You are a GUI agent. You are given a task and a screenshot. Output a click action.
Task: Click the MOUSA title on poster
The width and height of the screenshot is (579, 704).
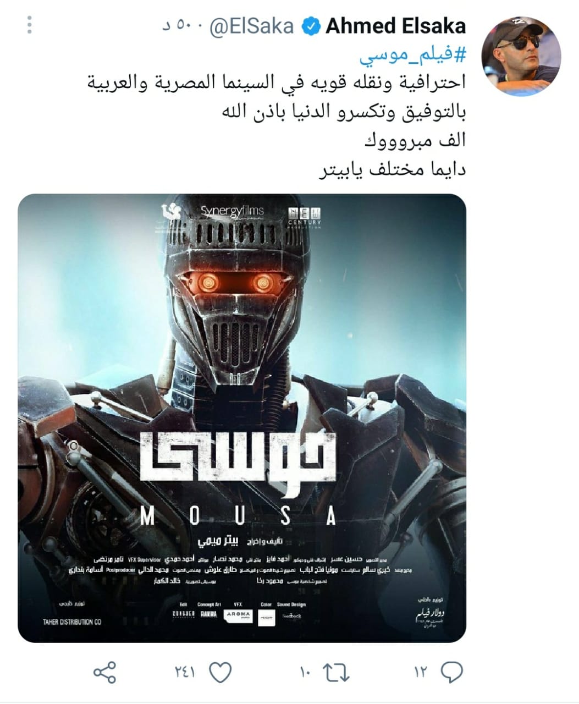coord(238,516)
